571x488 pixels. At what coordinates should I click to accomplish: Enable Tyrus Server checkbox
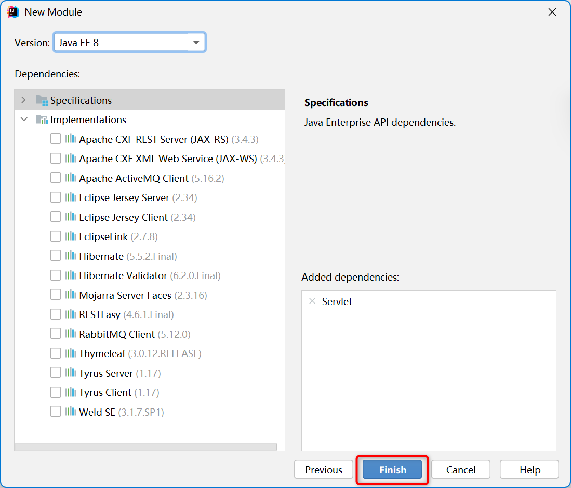(56, 373)
